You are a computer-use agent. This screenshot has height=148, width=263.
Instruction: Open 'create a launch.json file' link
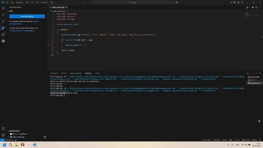click(24, 23)
